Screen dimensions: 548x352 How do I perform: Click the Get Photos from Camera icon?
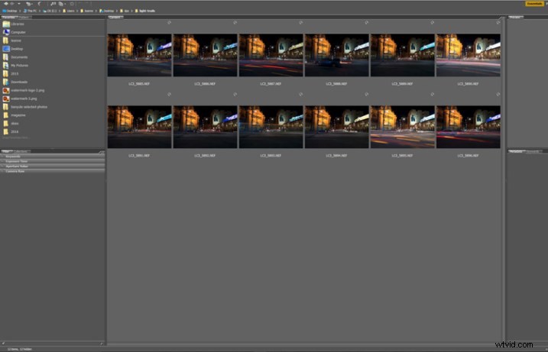[54, 4]
